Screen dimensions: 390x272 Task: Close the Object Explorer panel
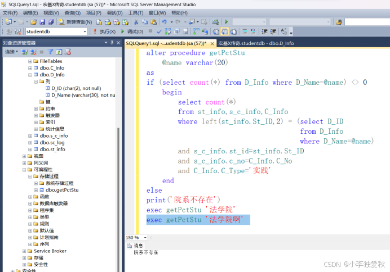[118, 43]
